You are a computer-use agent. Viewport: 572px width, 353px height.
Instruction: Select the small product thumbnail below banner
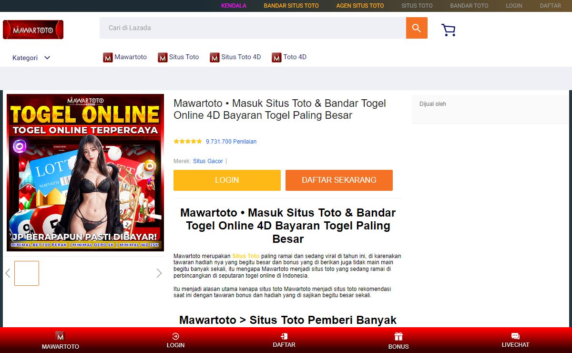pos(27,273)
